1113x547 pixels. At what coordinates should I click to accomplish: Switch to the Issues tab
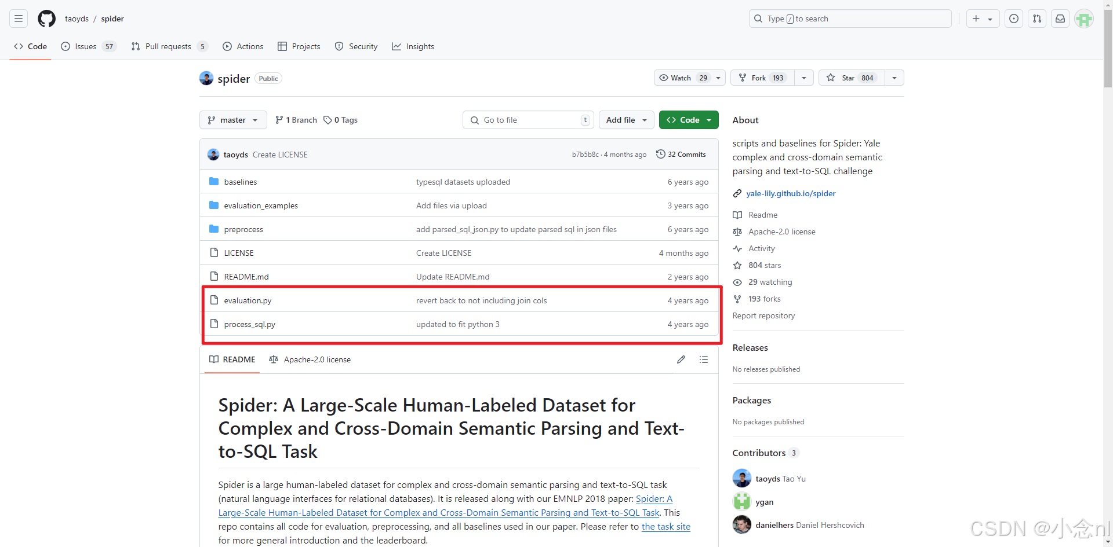click(x=89, y=46)
